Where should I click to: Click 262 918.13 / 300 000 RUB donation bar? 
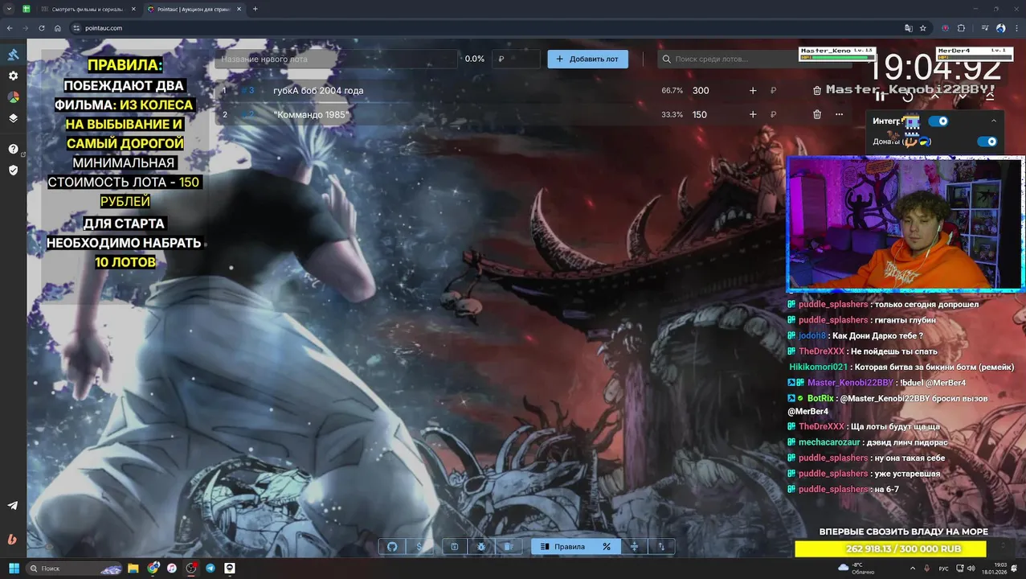coord(890,548)
